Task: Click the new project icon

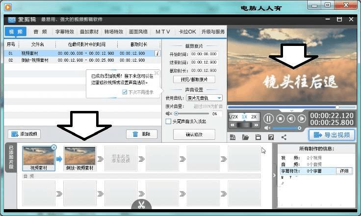Action: (232, 137)
